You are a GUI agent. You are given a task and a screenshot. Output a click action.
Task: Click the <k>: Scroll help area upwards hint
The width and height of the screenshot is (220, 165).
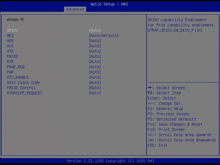click(179, 135)
